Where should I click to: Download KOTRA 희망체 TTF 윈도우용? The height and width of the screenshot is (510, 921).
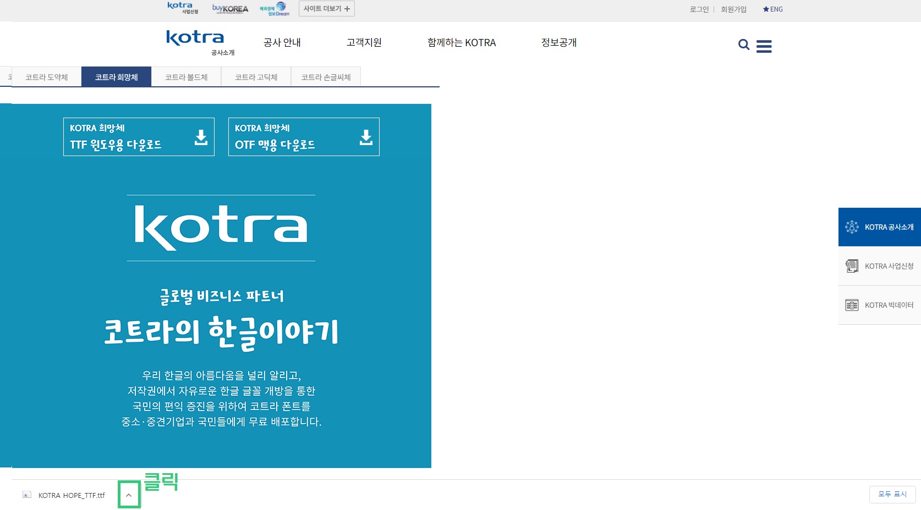[139, 137]
